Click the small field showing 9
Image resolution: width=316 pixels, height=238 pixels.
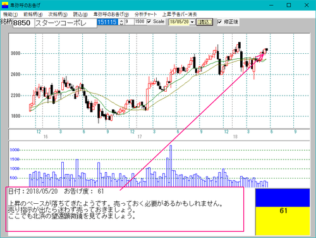pyautogui.click(x=130, y=22)
